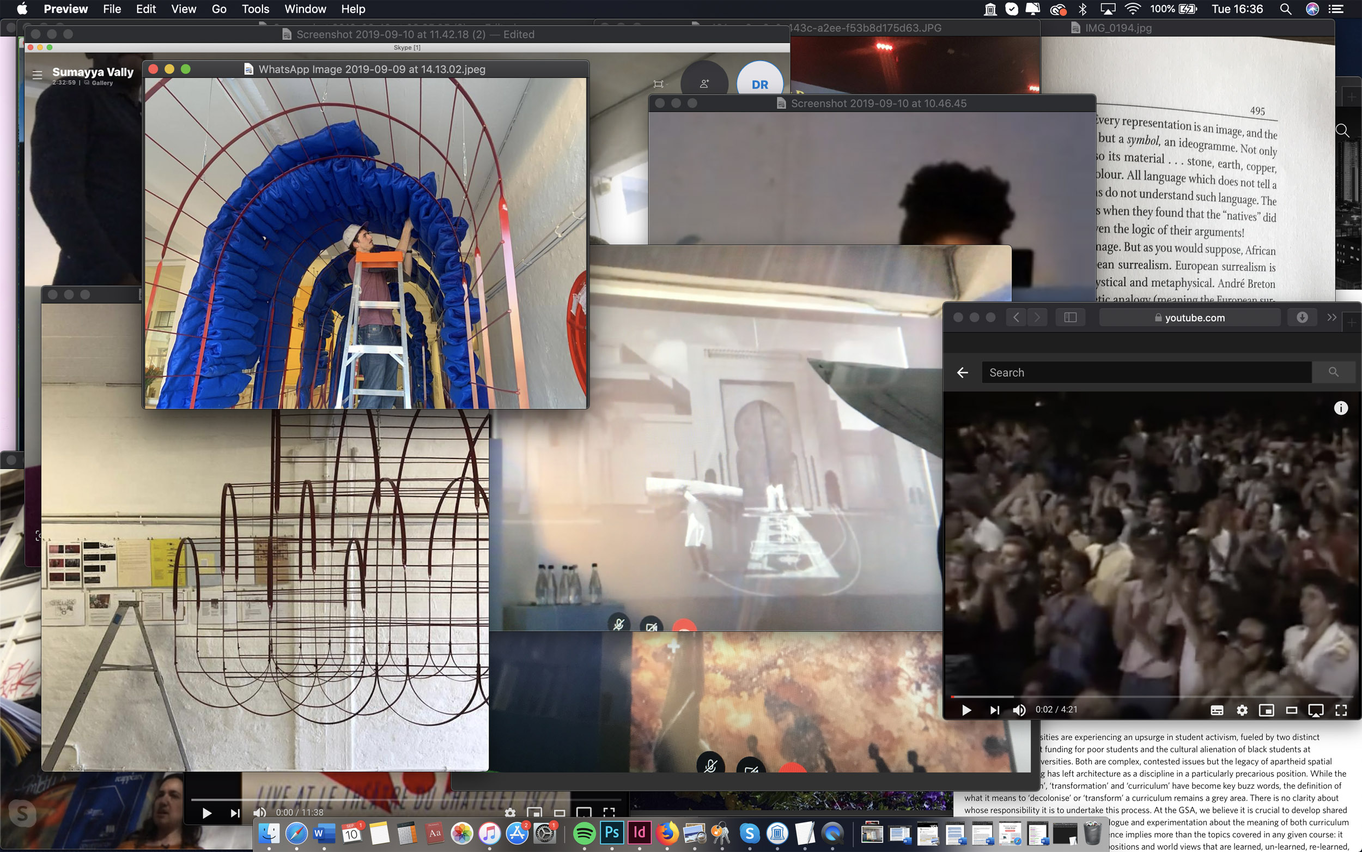Screen dimensions: 1362x852
Task: Enter fullscreen on the YouTube video
Action: pyautogui.click(x=1341, y=710)
